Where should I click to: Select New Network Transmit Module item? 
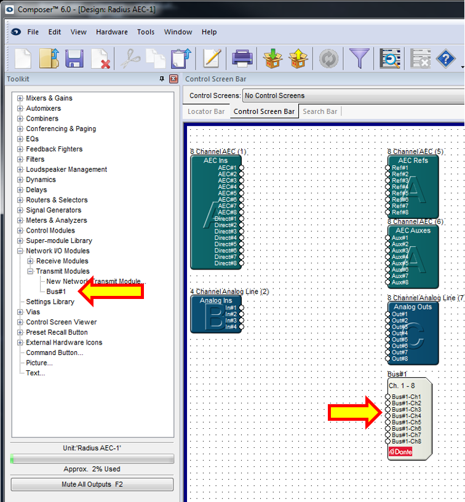pos(96,281)
